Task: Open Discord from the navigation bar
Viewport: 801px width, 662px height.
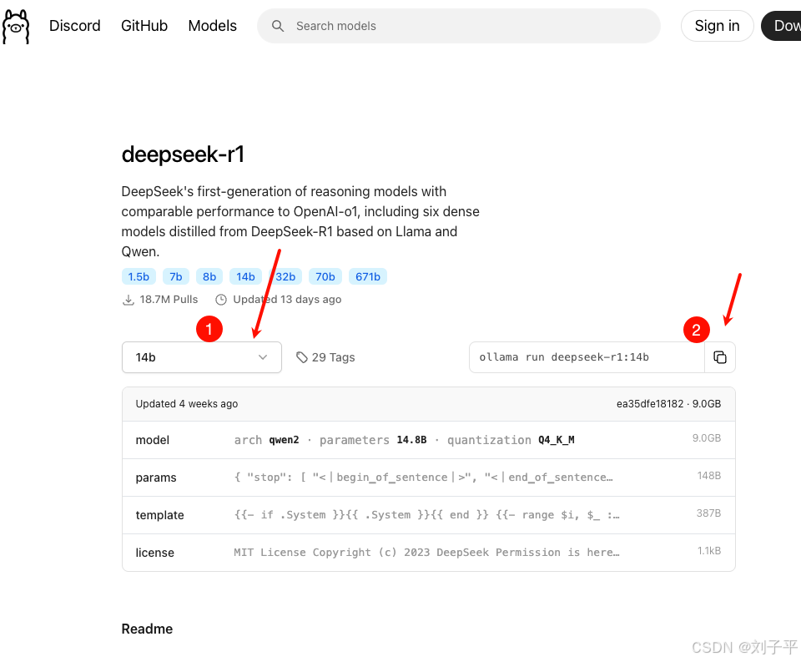Action: click(74, 26)
